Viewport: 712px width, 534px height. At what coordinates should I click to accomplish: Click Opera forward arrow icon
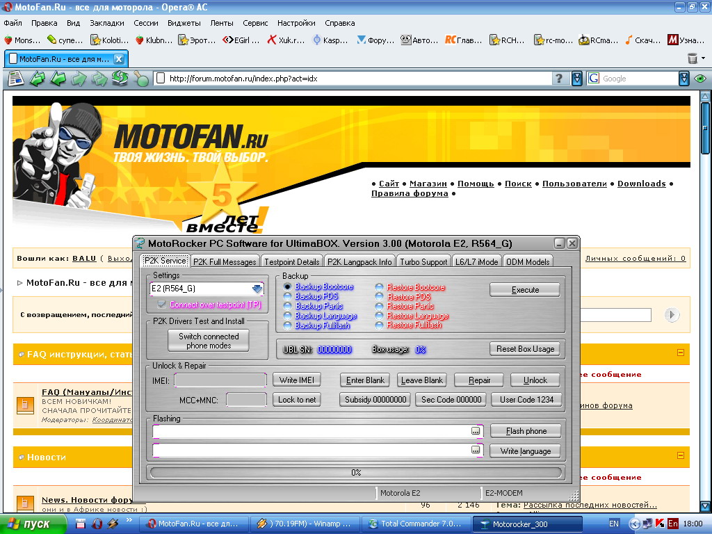pos(79,79)
